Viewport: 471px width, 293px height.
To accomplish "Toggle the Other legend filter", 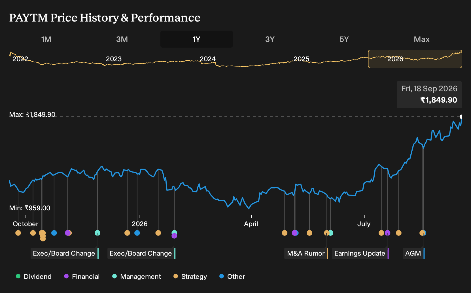I will coord(232,277).
